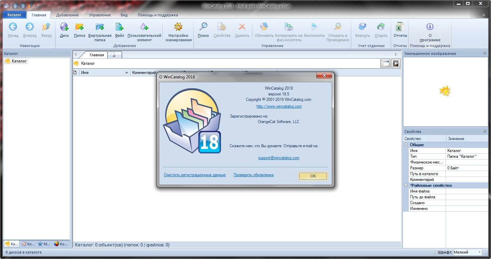Click the Отдать lend-out icon
Viewport: 491px width, 259px height.
[x=381, y=27]
